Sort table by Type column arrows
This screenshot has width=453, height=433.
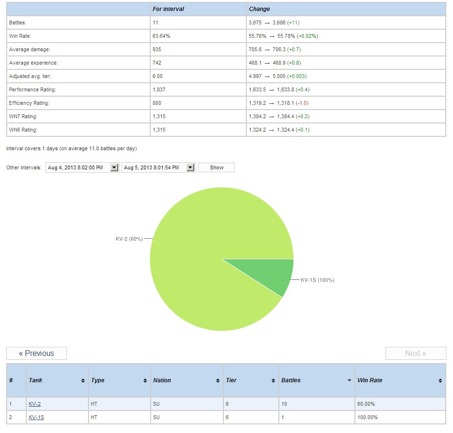pyautogui.click(x=145, y=380)
